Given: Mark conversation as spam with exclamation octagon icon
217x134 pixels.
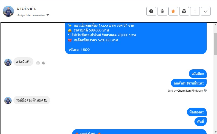Looking at the screenshot, I should 151,11.
